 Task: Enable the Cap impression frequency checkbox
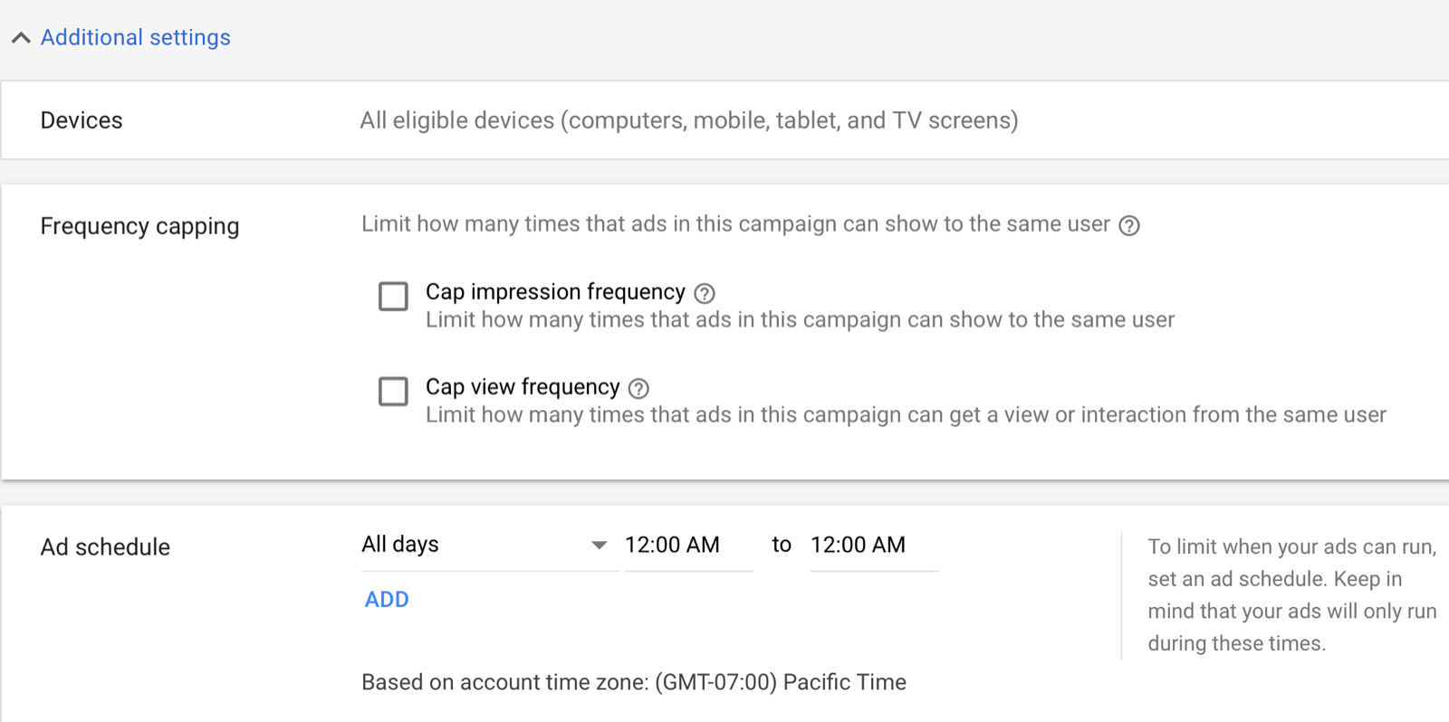pyautogui.click(x=393, y=296)
